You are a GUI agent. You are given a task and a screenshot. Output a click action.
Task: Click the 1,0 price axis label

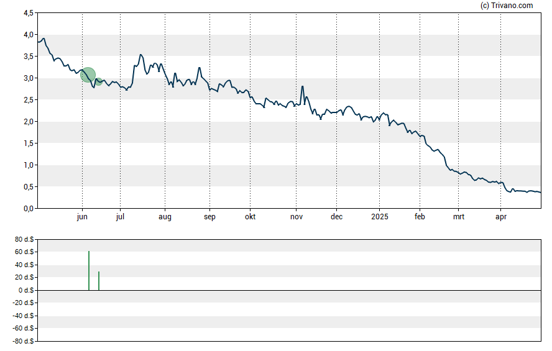pos(29,165)
